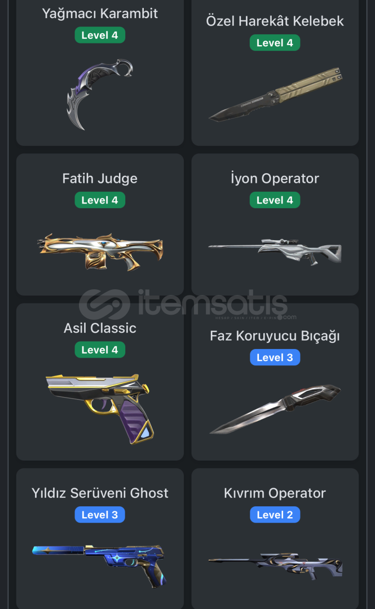Open the Asil Classic pistol image

(100, 409)
